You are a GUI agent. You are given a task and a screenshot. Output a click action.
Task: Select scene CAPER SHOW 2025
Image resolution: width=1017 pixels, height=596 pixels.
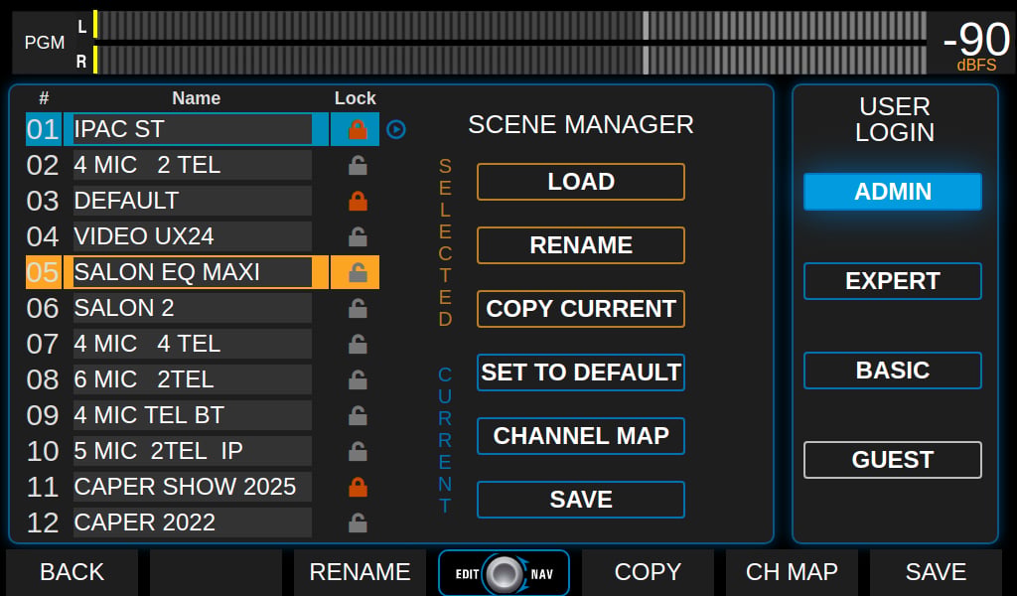tap(193, 487)
